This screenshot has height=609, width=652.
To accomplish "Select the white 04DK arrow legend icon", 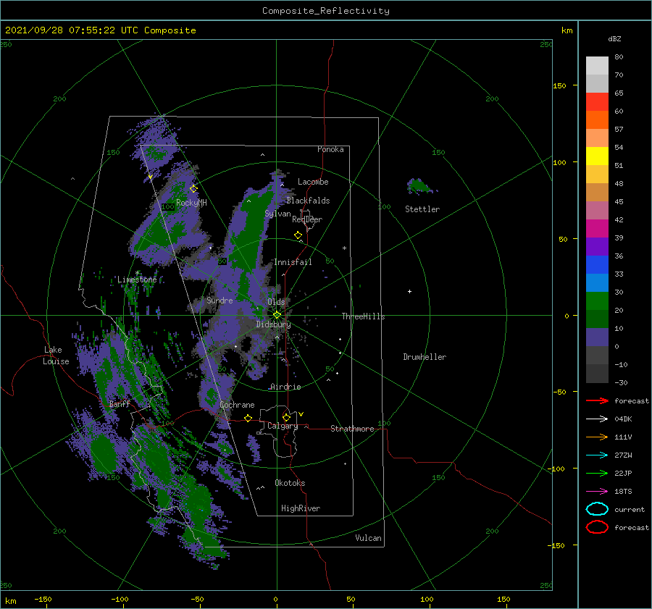I will (x=597, y=419).
